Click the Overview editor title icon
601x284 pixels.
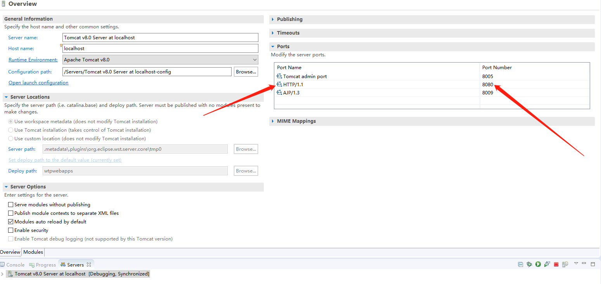point(3,4)
